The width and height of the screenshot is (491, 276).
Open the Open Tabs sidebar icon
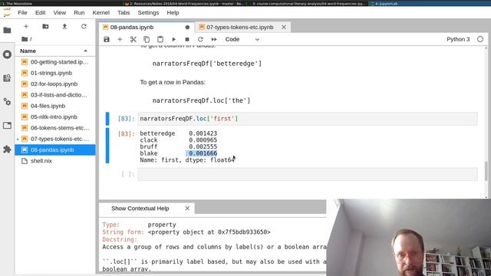click(7, 126)
